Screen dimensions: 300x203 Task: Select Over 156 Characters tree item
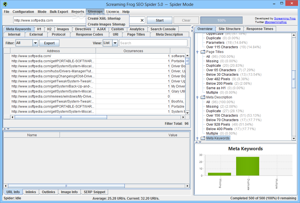click(x=233, y=115)
